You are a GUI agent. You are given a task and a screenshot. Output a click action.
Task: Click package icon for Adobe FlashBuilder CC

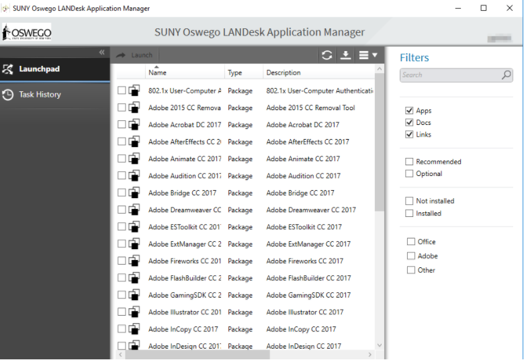coord(134,278)
